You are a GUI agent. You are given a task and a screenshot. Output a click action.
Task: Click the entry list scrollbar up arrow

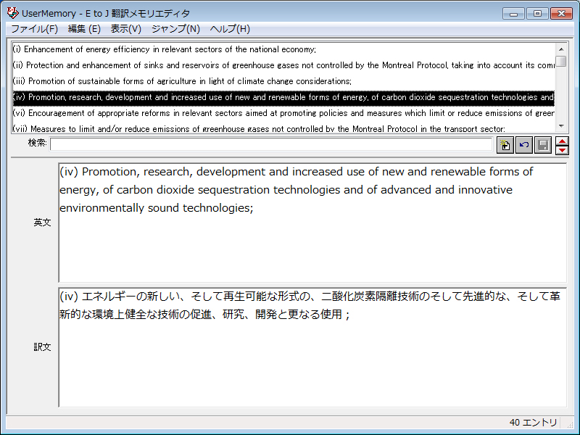coord(561,47)
